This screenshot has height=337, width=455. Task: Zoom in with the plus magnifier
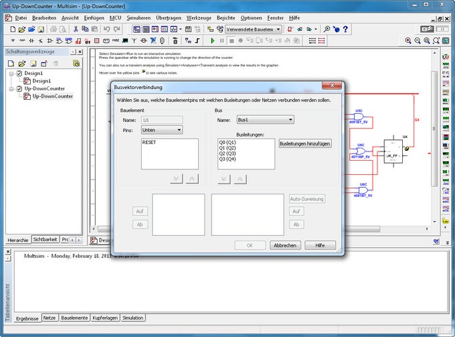point(408,41)
